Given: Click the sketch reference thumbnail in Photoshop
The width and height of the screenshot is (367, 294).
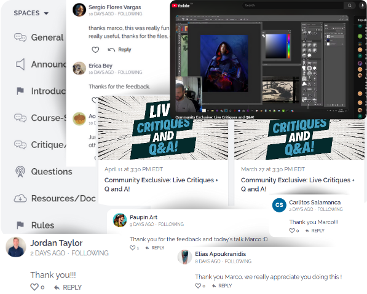Looking at the screenshot, I should tap(278, 91).
